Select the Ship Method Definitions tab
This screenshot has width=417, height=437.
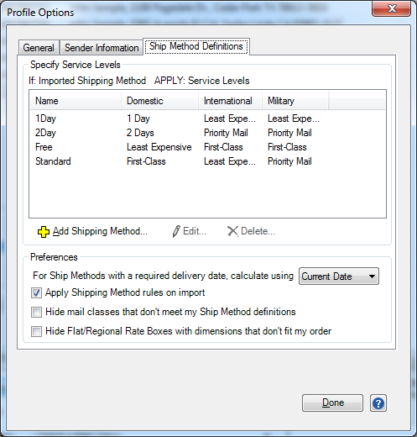pos(196,46)
